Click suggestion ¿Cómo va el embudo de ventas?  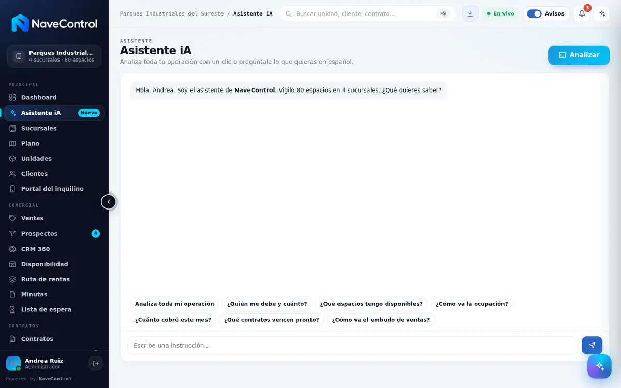[x=381, y=320]
